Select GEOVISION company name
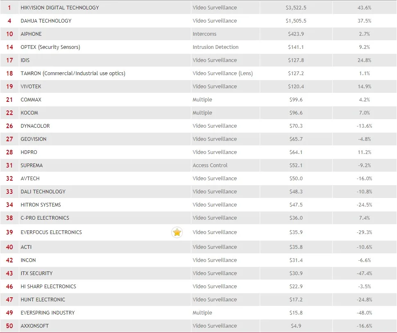The image size is (397, 333). click(x=34, y=139)
